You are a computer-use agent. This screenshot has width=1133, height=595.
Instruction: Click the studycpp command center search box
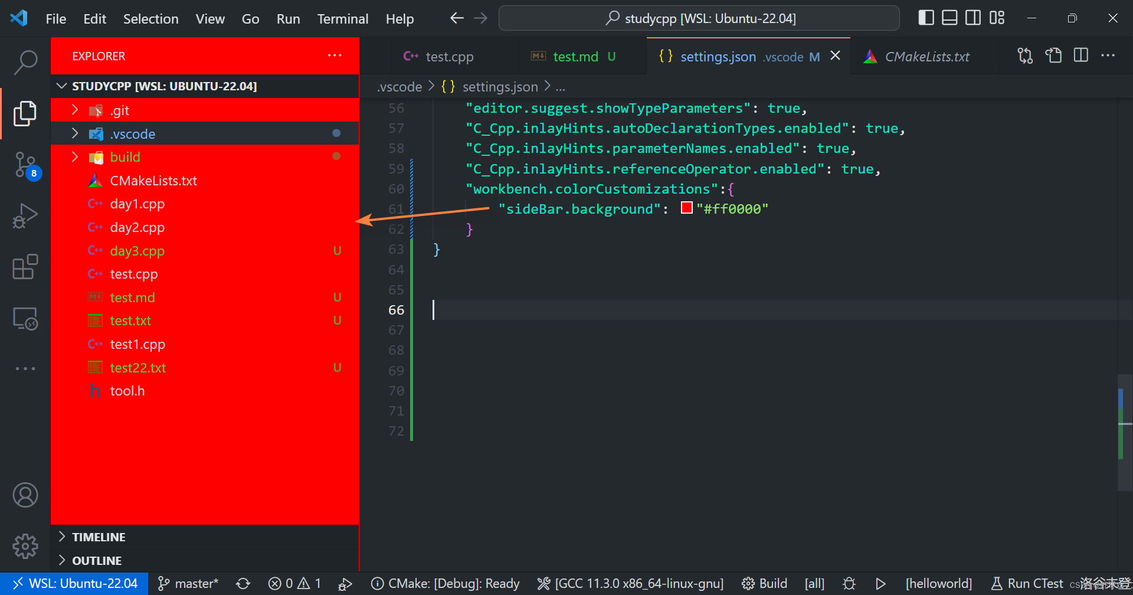point(699,18)
